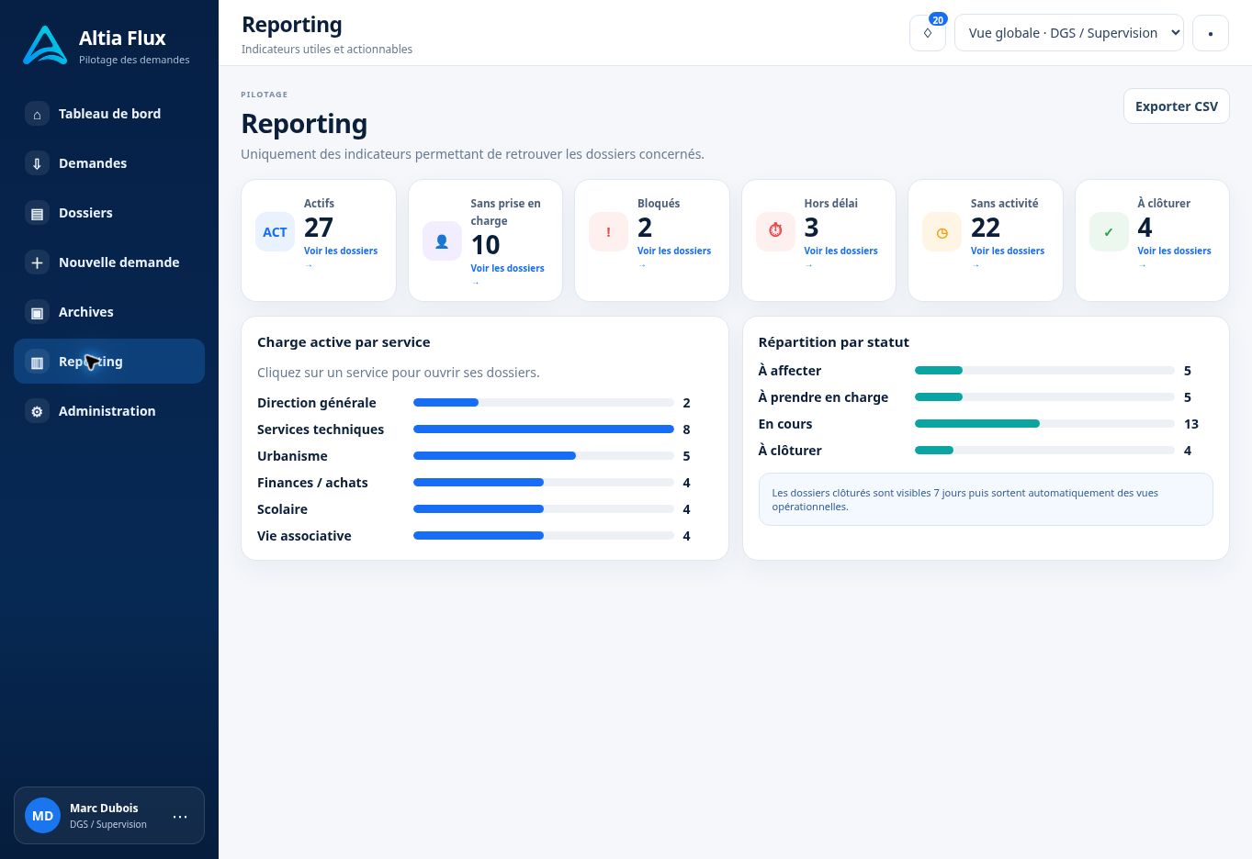
Task: Click the Charge active par service heading
Action: pos(344,342)
